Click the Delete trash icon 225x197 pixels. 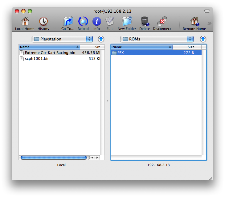[144, 22]
